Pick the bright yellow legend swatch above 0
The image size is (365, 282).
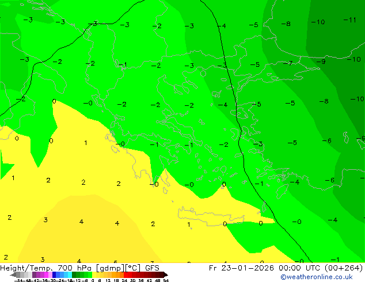94,275
